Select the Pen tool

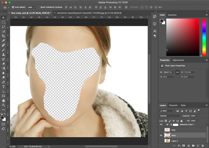[x=3, y=82]
